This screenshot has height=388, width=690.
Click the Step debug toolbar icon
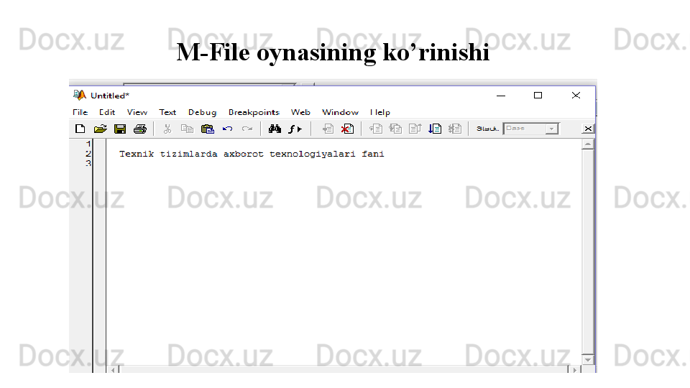point(375,129)
